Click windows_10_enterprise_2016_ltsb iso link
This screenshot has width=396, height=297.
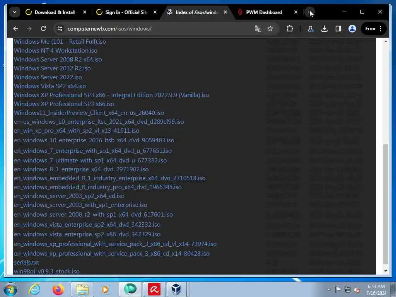pos(94,140)
